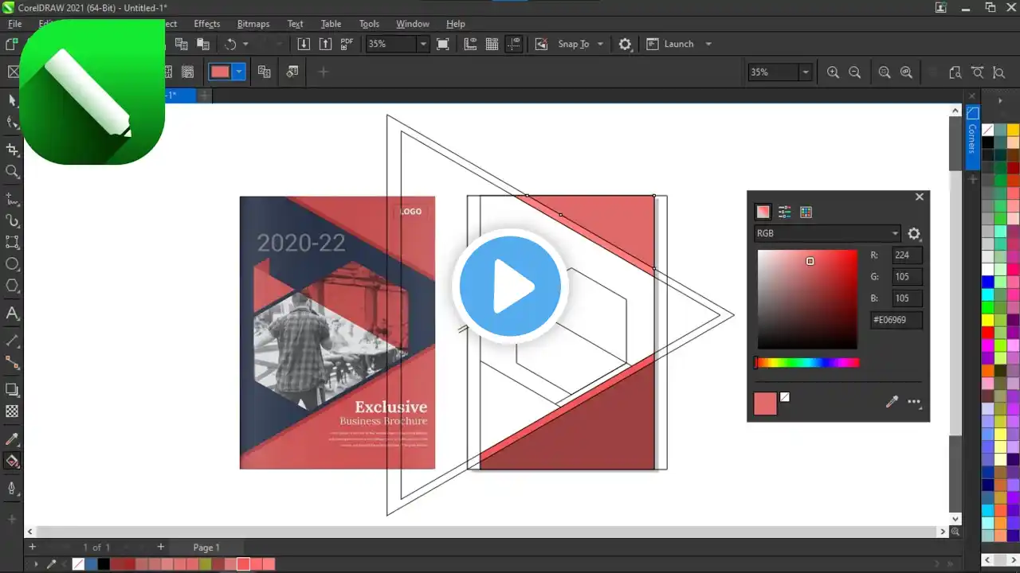Select the Crop tool
Image resolution: width=1020 pixels, height=573 pixels.
(x=12, y=150)
